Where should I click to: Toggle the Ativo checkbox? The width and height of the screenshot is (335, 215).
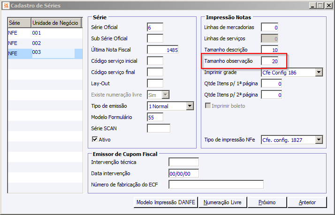coord(95,139)
